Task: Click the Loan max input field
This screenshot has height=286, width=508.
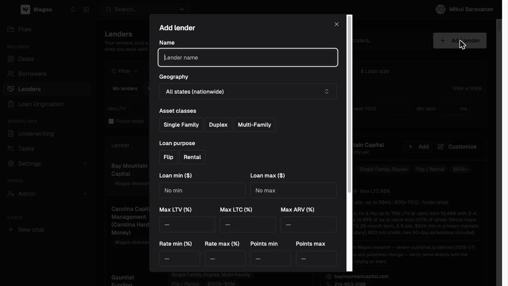Action: tap(293, 190)
